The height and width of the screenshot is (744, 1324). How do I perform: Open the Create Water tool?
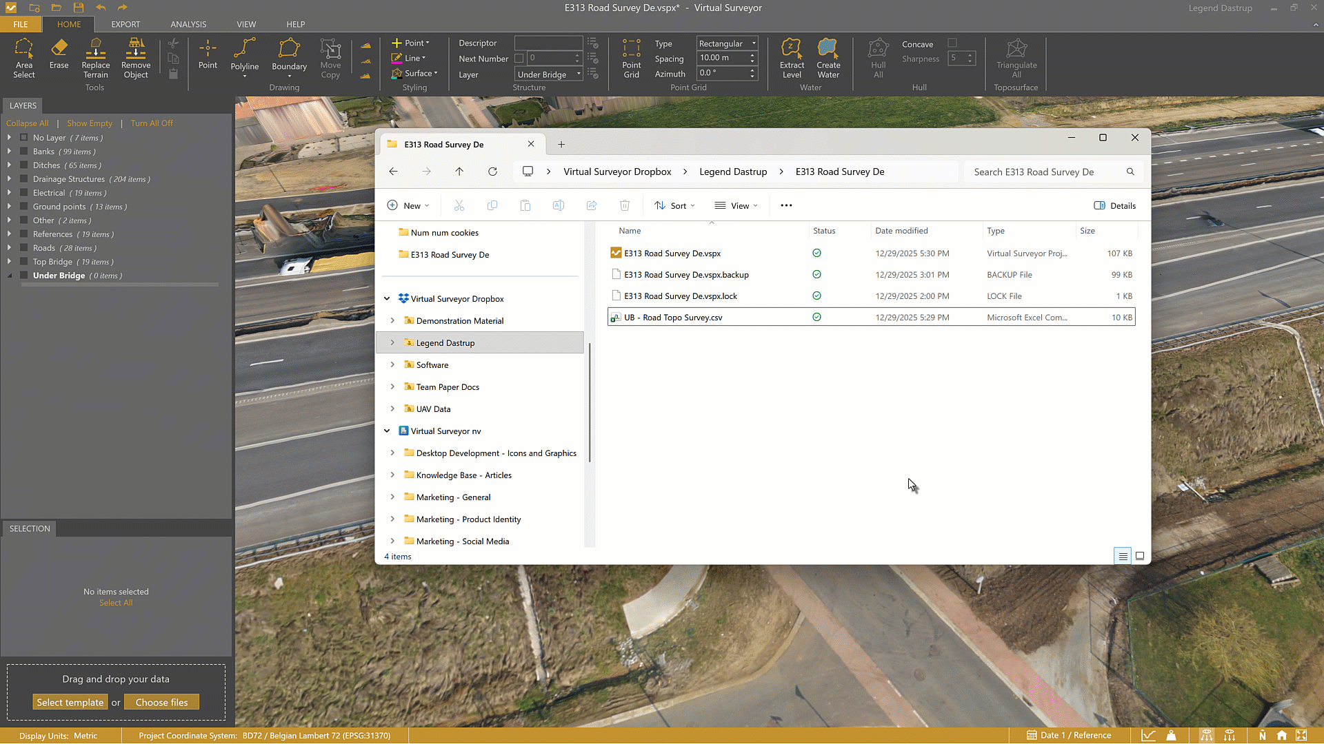827,59
